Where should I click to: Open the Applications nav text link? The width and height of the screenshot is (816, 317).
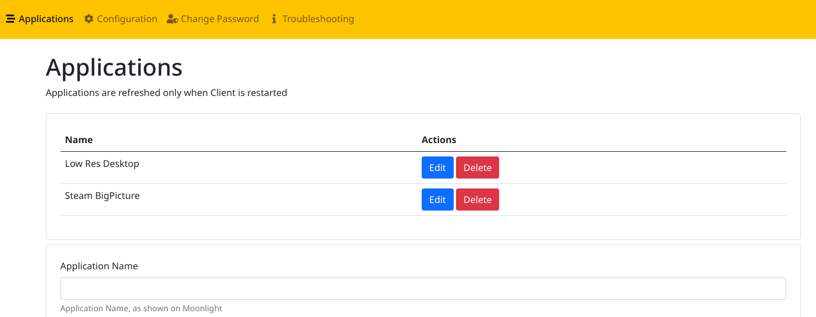(x=46, y=19)
